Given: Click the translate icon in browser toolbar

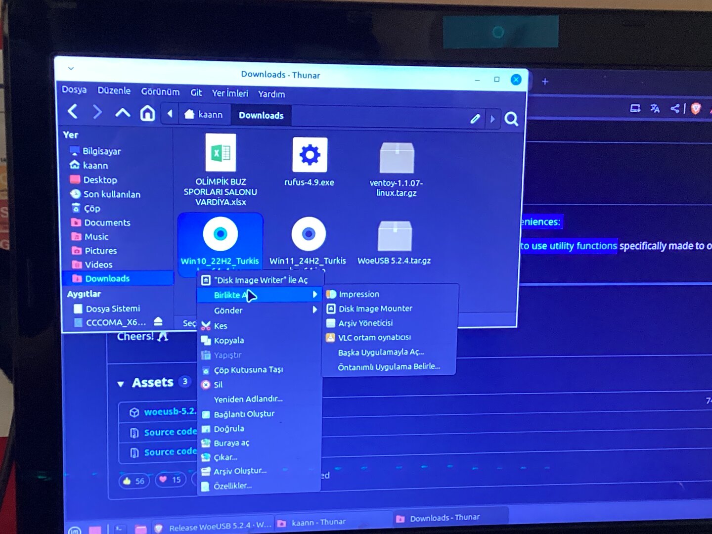Looking at the screenshot, I should pos(655,108).
